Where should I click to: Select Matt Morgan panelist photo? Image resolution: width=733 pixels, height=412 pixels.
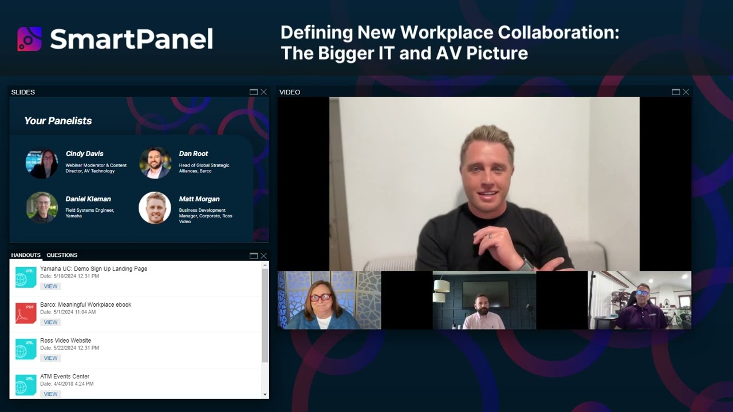coord(155,208)
